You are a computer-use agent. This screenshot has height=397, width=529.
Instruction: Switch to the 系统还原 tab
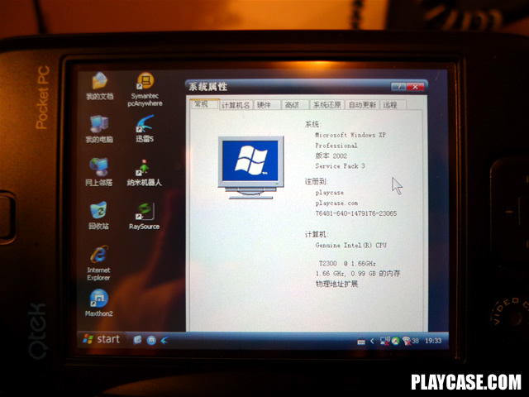click(327, 105)
